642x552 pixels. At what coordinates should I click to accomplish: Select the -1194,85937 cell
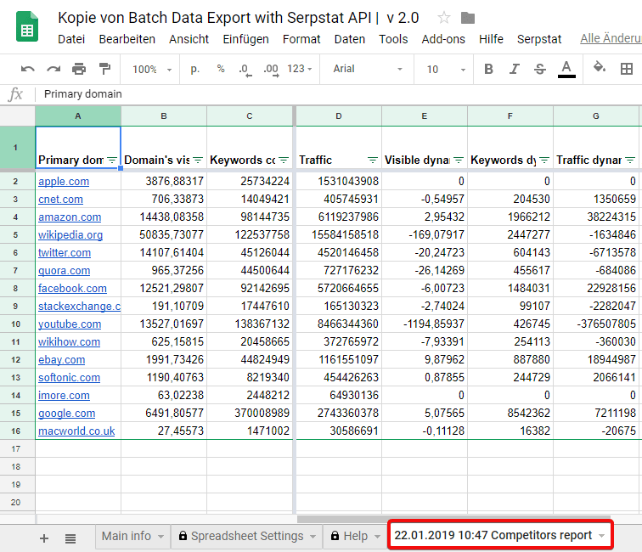[425, 324]
